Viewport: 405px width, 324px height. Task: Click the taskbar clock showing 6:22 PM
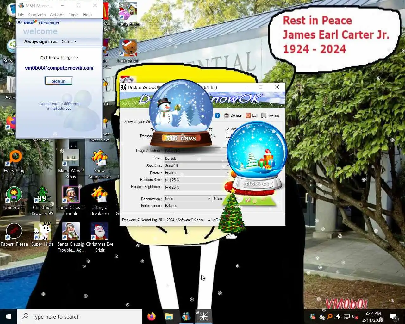point(372,316)
